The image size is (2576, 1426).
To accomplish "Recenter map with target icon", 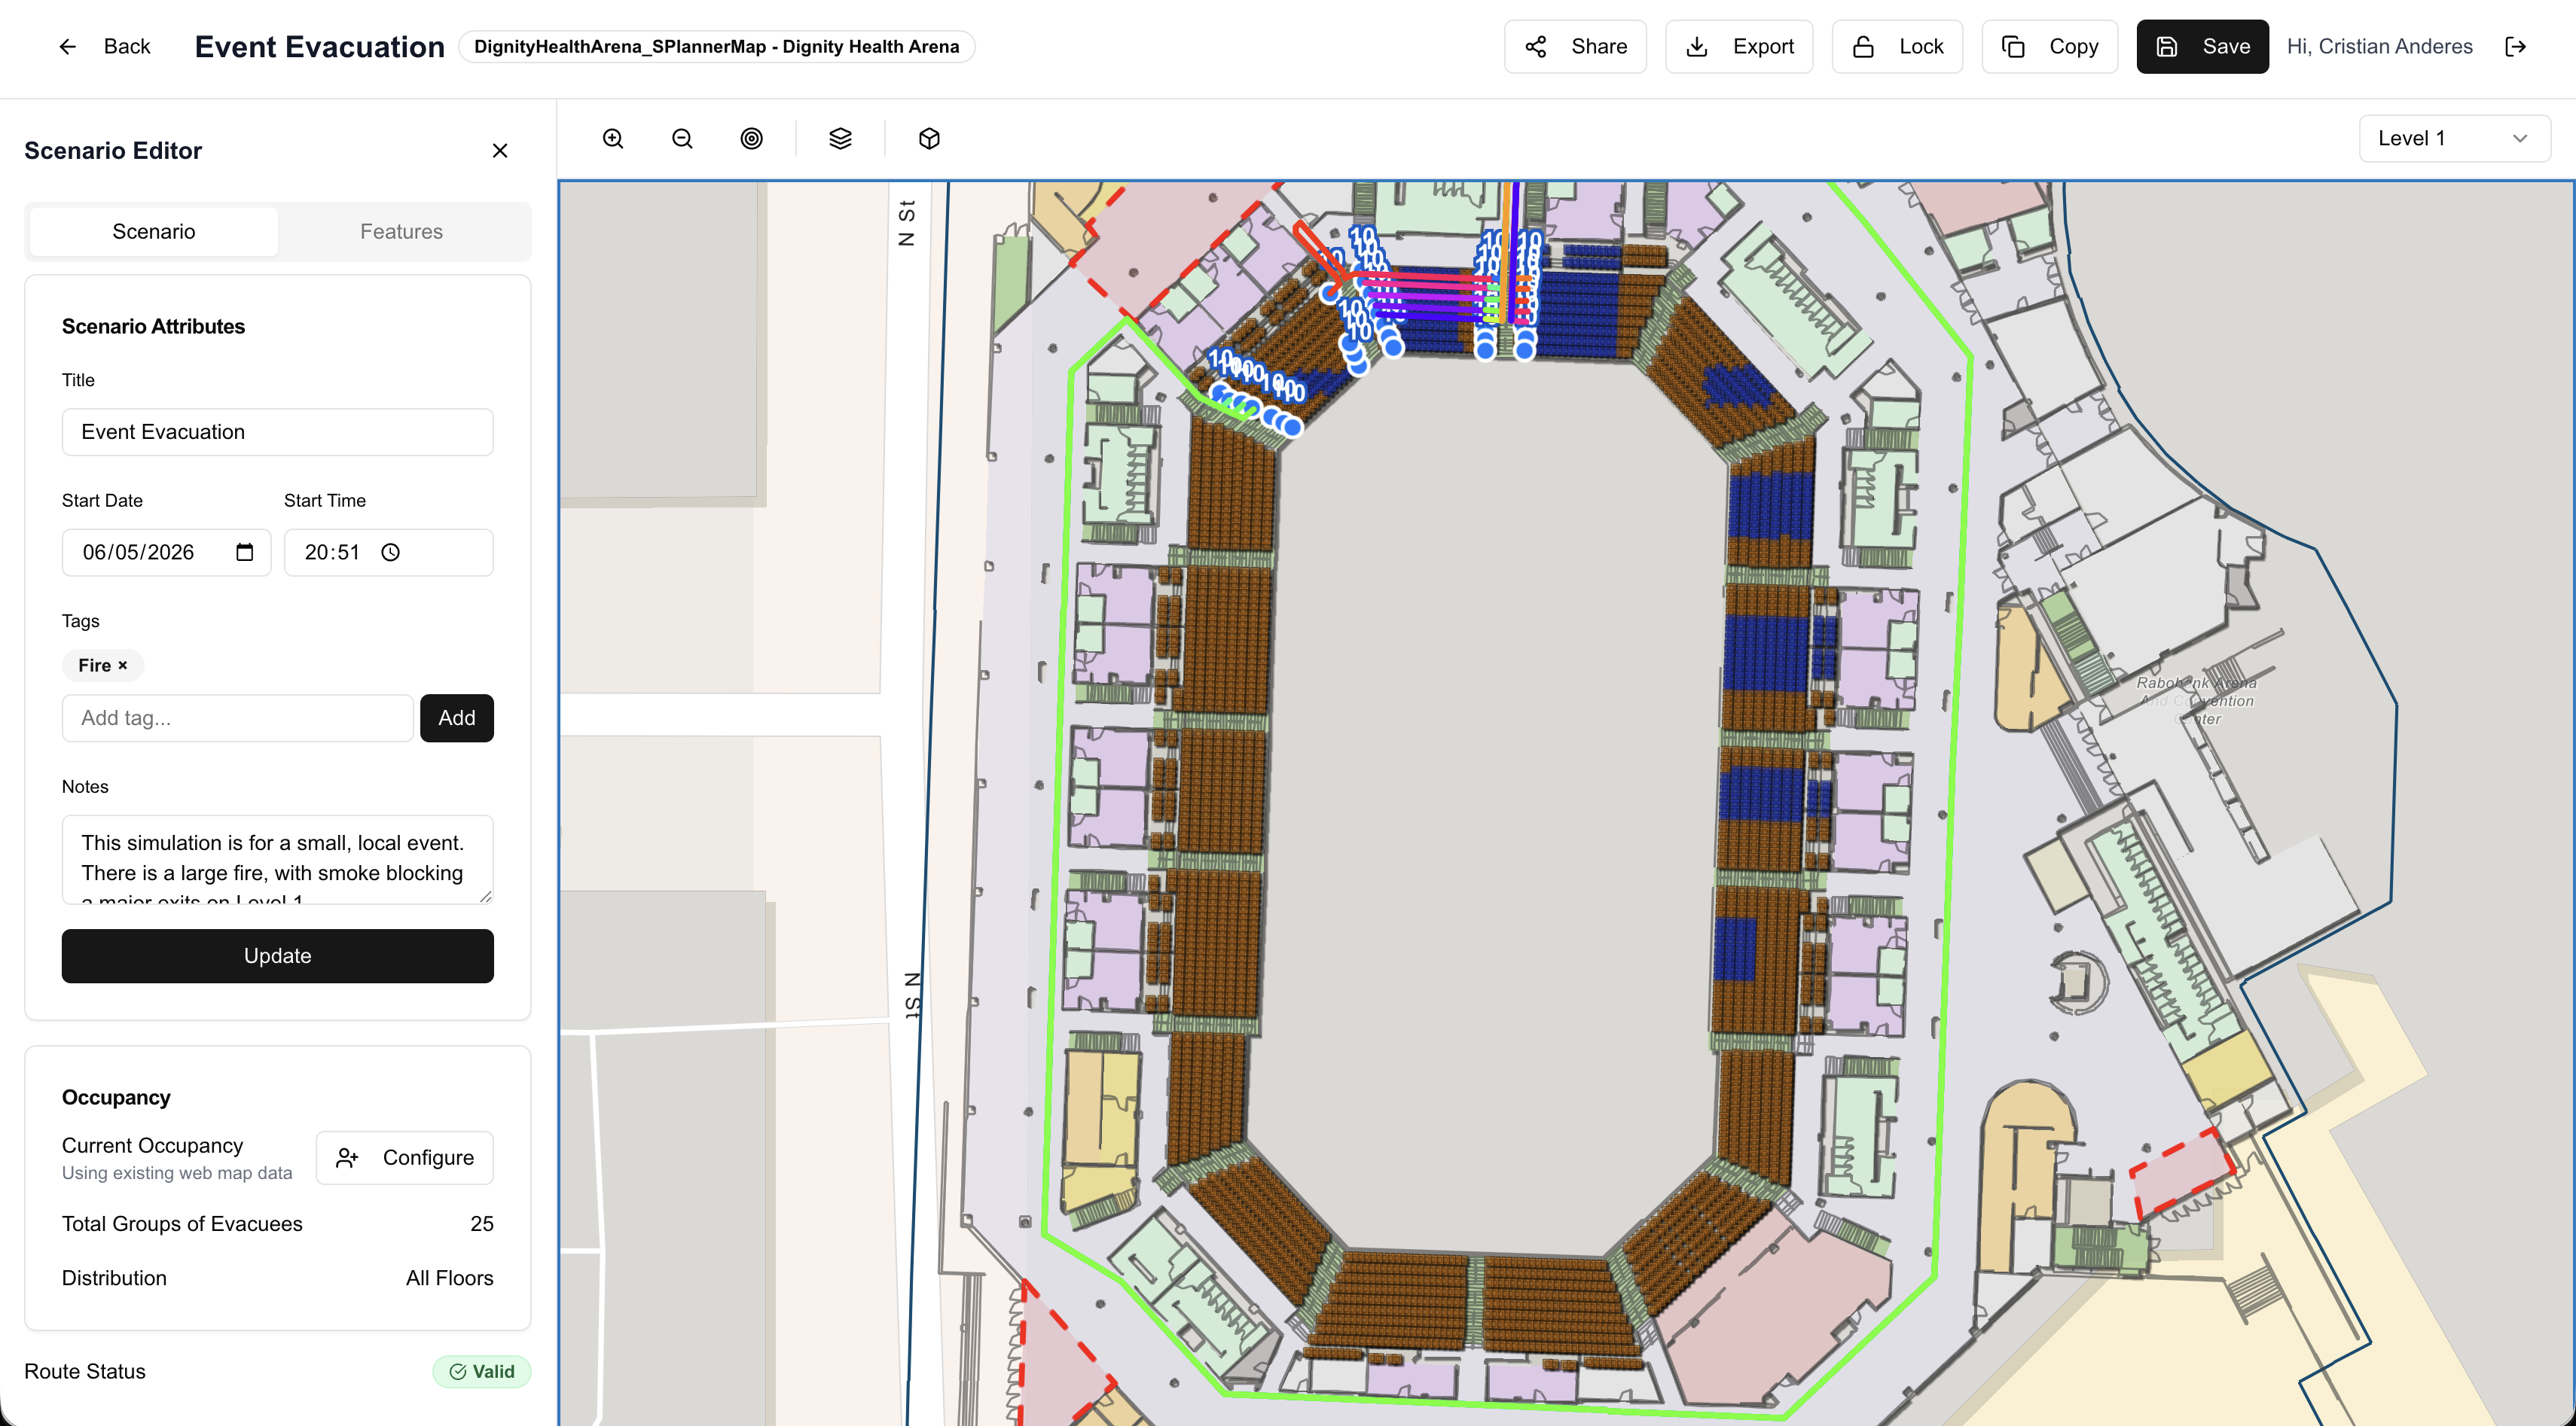I will coord(751,139).
